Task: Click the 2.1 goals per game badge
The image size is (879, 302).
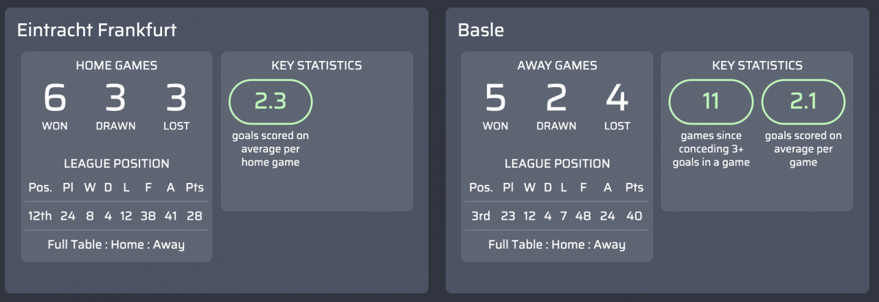Action: [803, 101]
